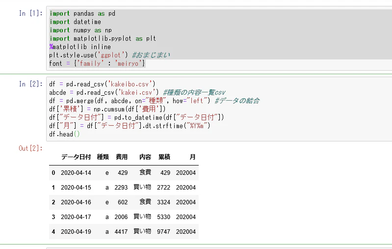Click the date cell 2020-04-19

click(76, 232)
